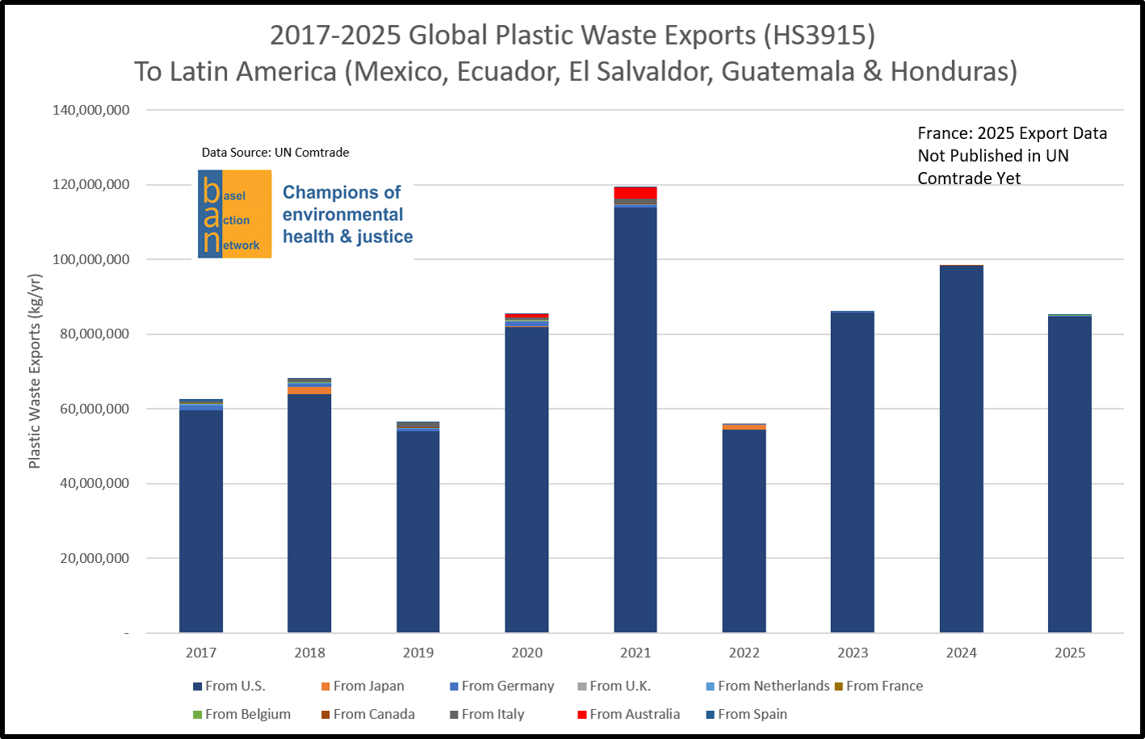This screenshot has height=739, width=1145.
Task: Select the "Plastic Waste Exports (kg/yr)" axis title
Action: click(35, 371)
